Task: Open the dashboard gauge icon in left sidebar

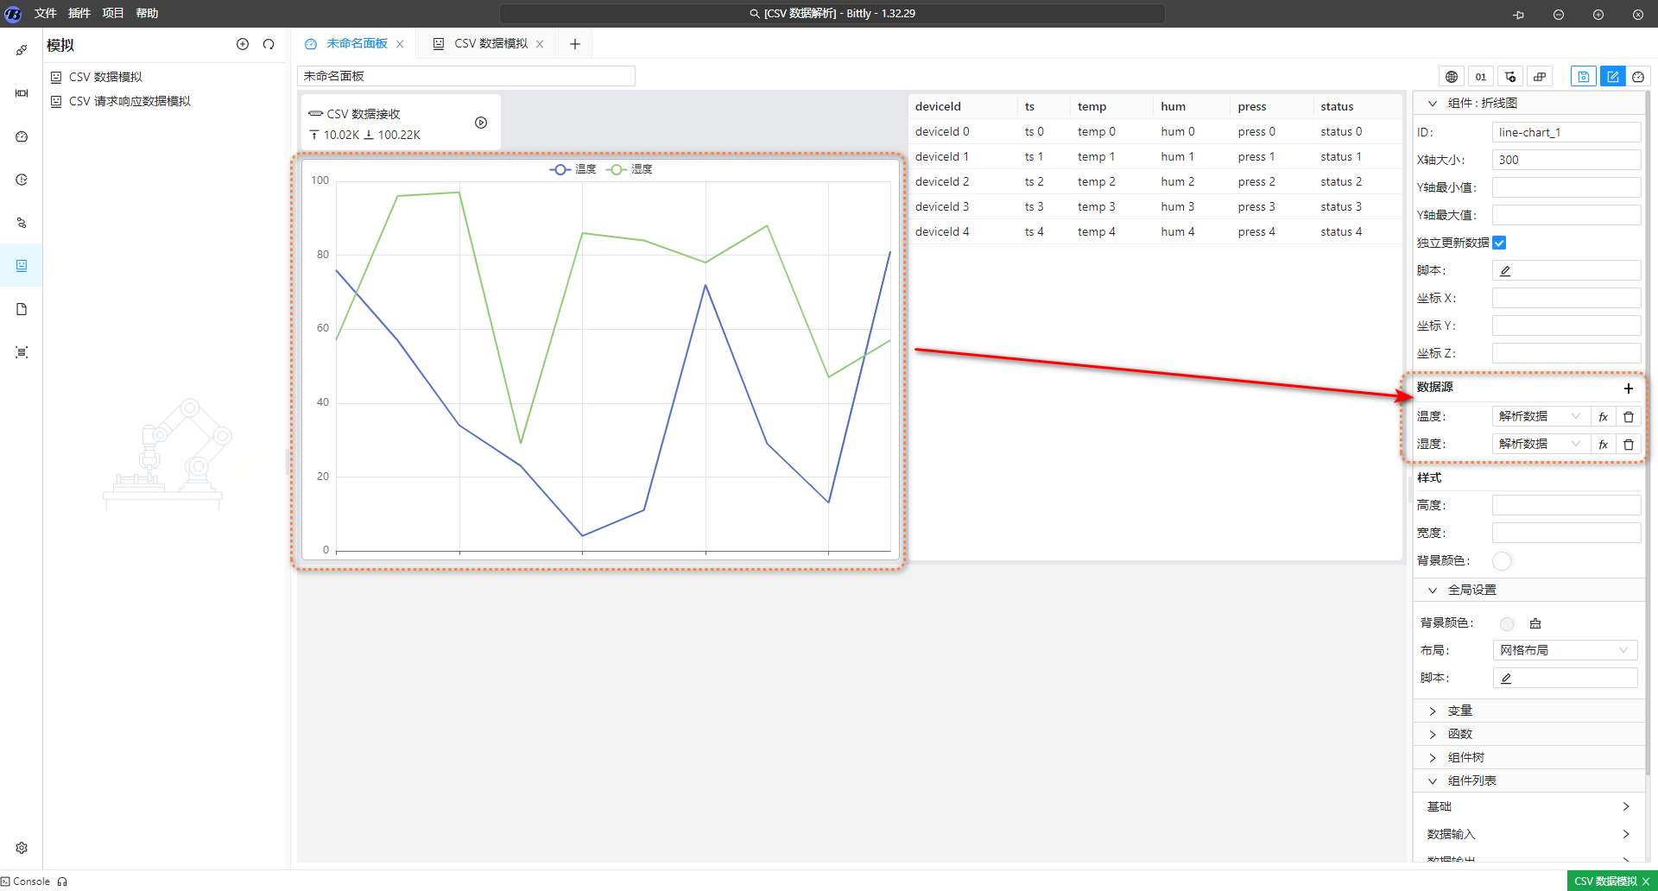Action: [x=22, y=136]
